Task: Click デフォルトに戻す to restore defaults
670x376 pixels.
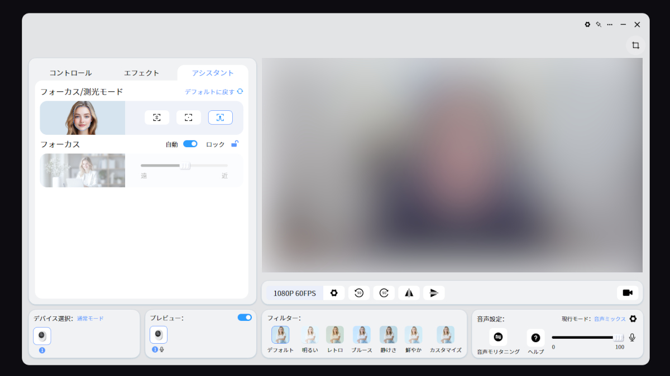Action: click(x=209, y=91)
